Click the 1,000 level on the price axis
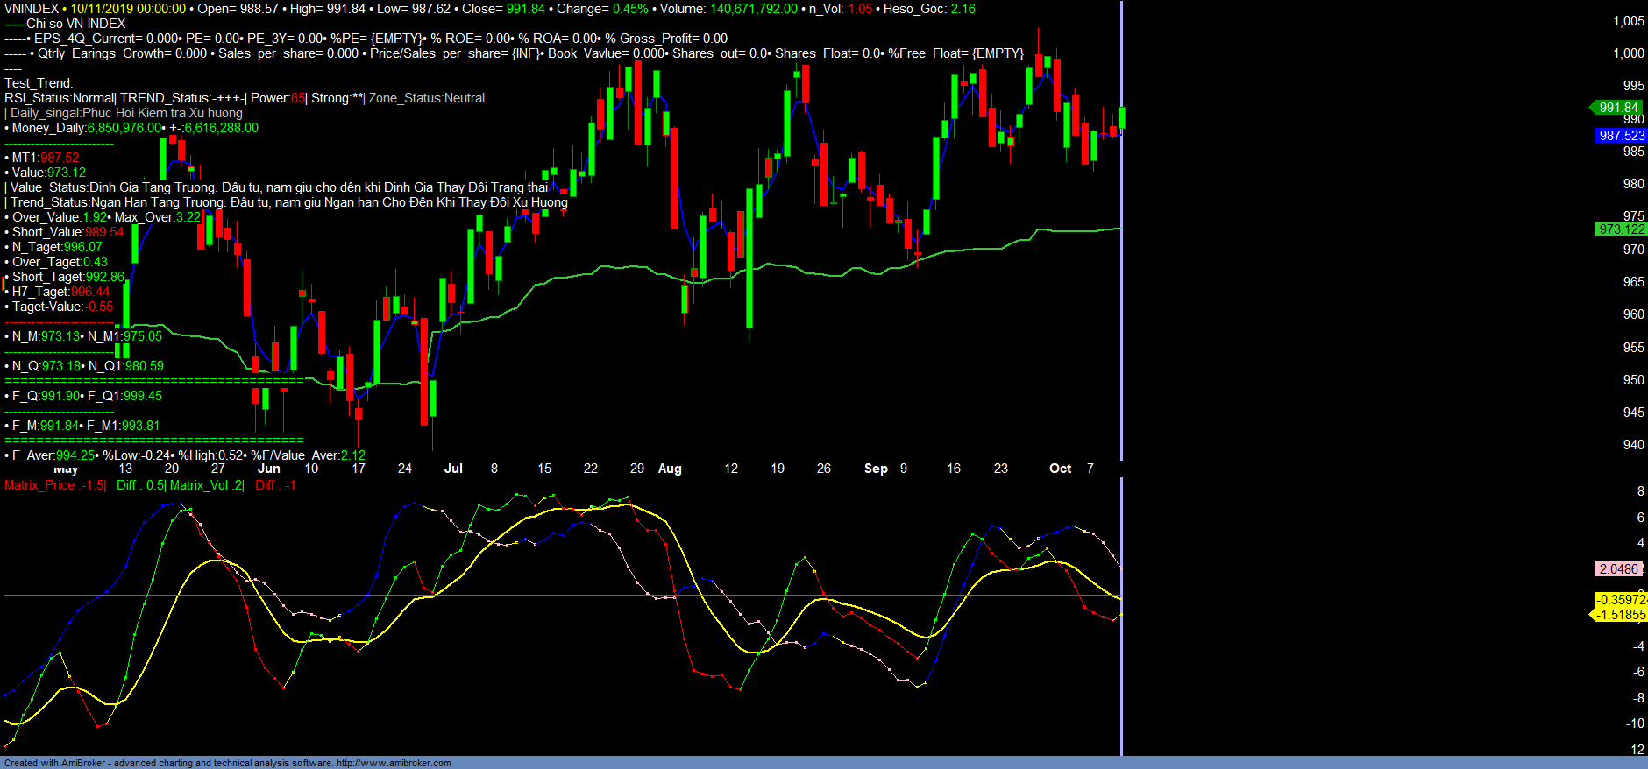 [1628, 53]
